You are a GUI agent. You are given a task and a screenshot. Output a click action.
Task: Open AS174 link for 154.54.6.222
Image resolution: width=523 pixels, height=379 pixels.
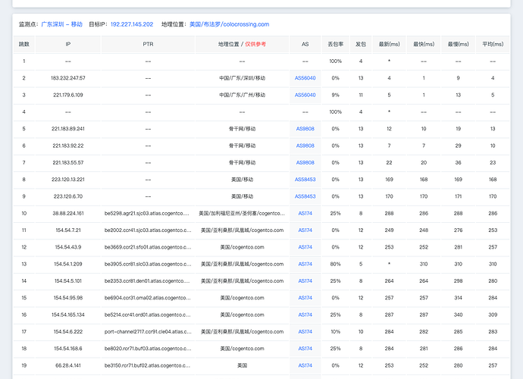[x=305, y=332]
